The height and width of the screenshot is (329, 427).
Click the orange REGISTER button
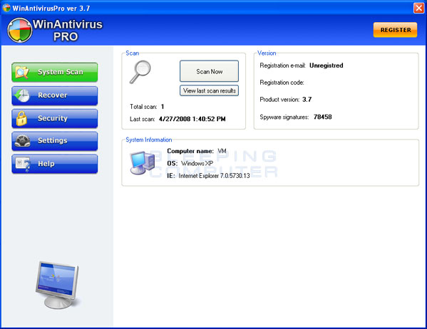click(395, 30)
